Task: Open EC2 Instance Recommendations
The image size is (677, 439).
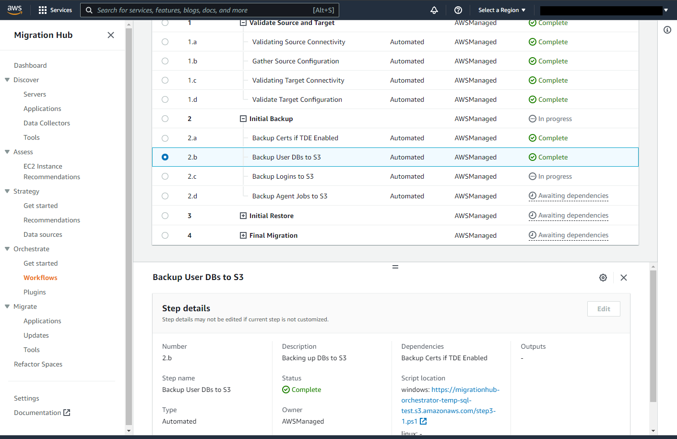Action: coord(52,171)
